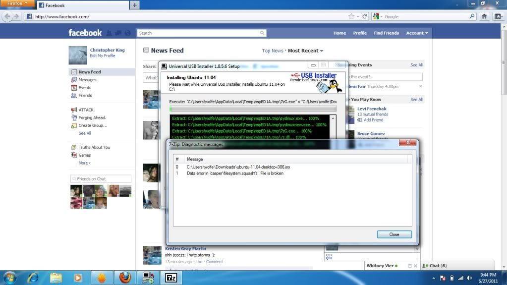Like Kristen Gray Martin's post
This screenshot has width=507, height=285.
[199, 262]
